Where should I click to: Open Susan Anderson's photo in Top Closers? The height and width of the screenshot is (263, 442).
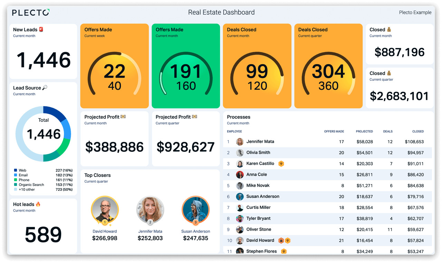click(x=195, y=210)
